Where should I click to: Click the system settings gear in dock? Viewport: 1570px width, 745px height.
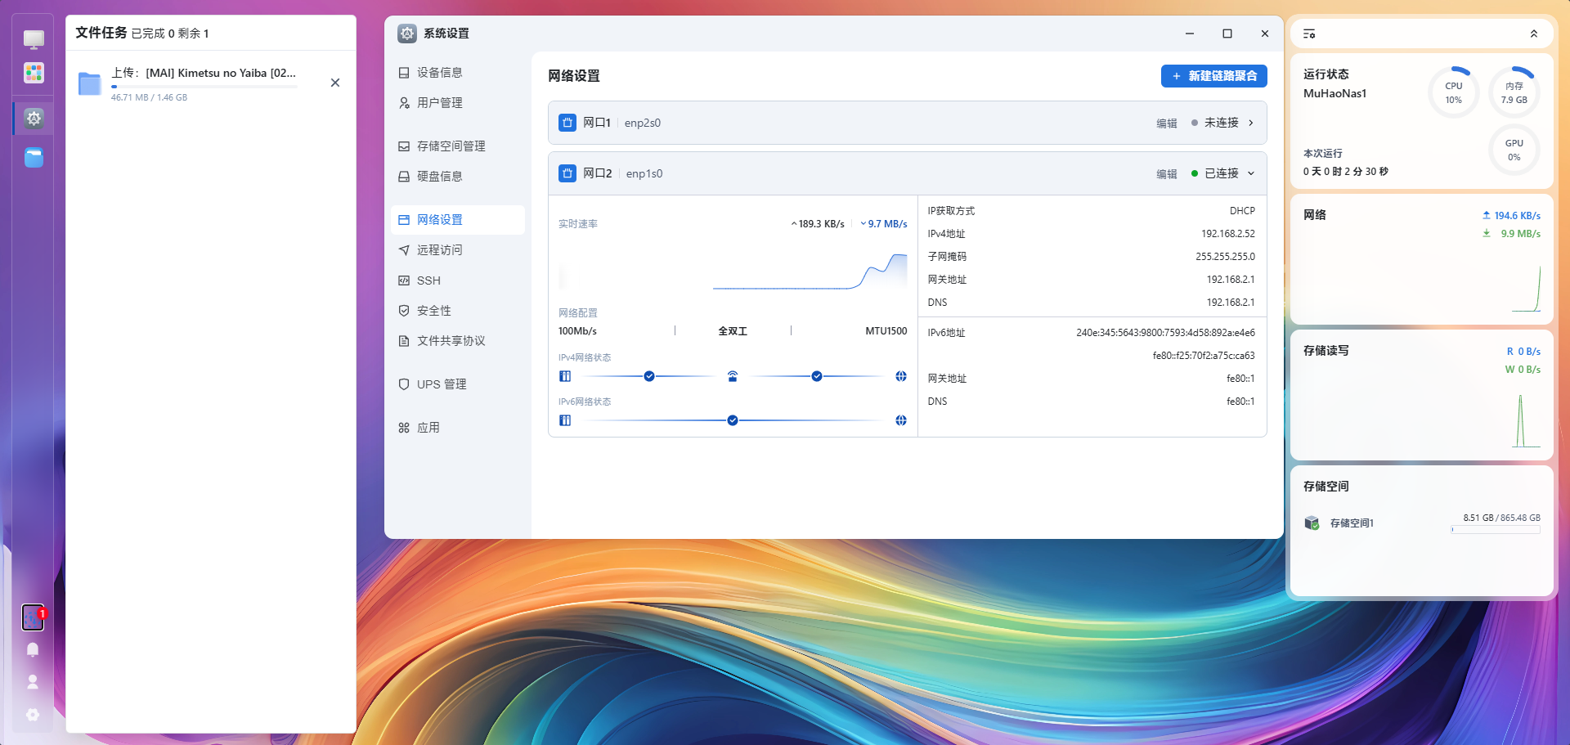tap(34, 118)
